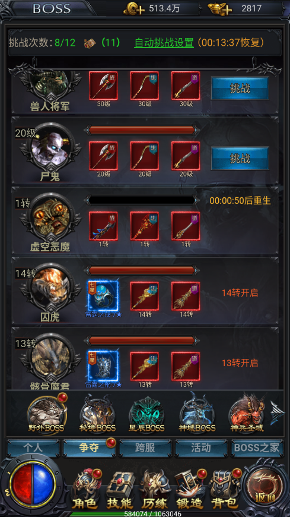
Task: Open the 技能 skills book icon
Action: point(120,489)
